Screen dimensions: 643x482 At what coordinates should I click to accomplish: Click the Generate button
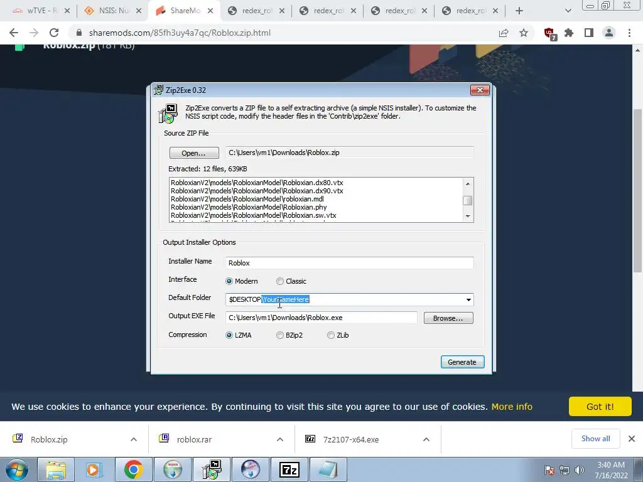pyautogui.click(x=462, y=362)
